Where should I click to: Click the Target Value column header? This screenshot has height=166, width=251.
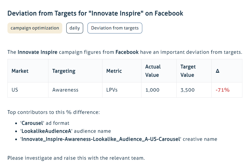tap(188, 71)
